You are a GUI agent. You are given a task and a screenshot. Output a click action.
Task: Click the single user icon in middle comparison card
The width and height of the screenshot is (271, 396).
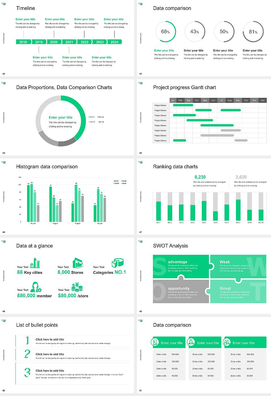pos(191,342)
